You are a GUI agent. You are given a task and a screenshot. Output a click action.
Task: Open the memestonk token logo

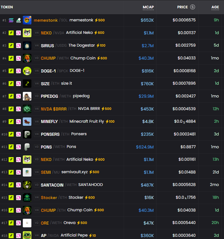point(27,20)
